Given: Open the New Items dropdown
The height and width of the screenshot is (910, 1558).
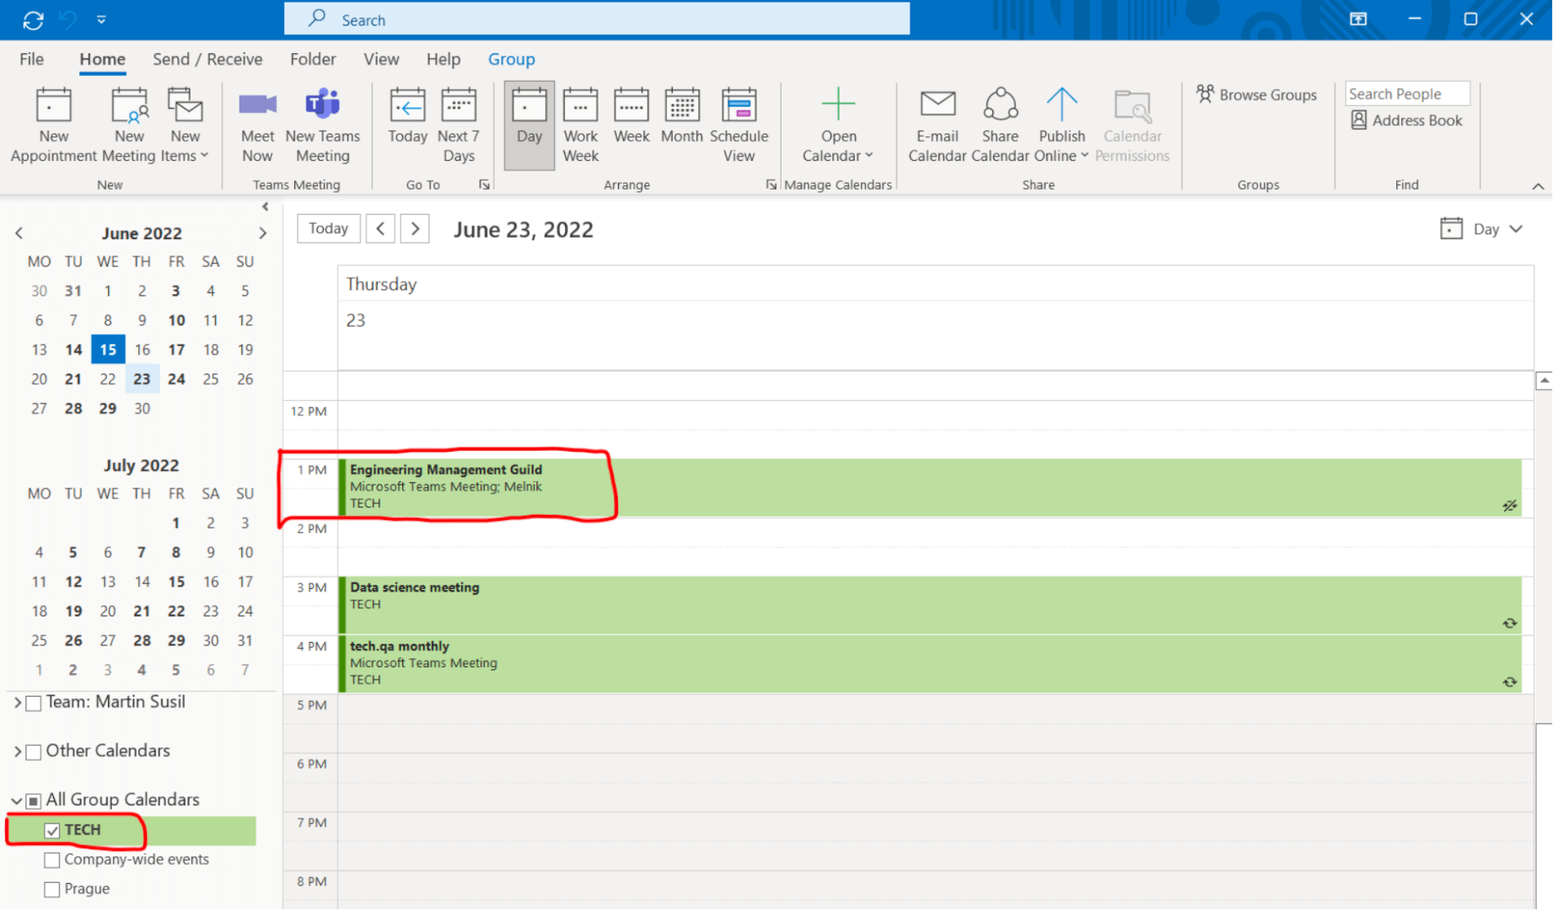Looking at the screenshot, I should (x=185, y=123).
